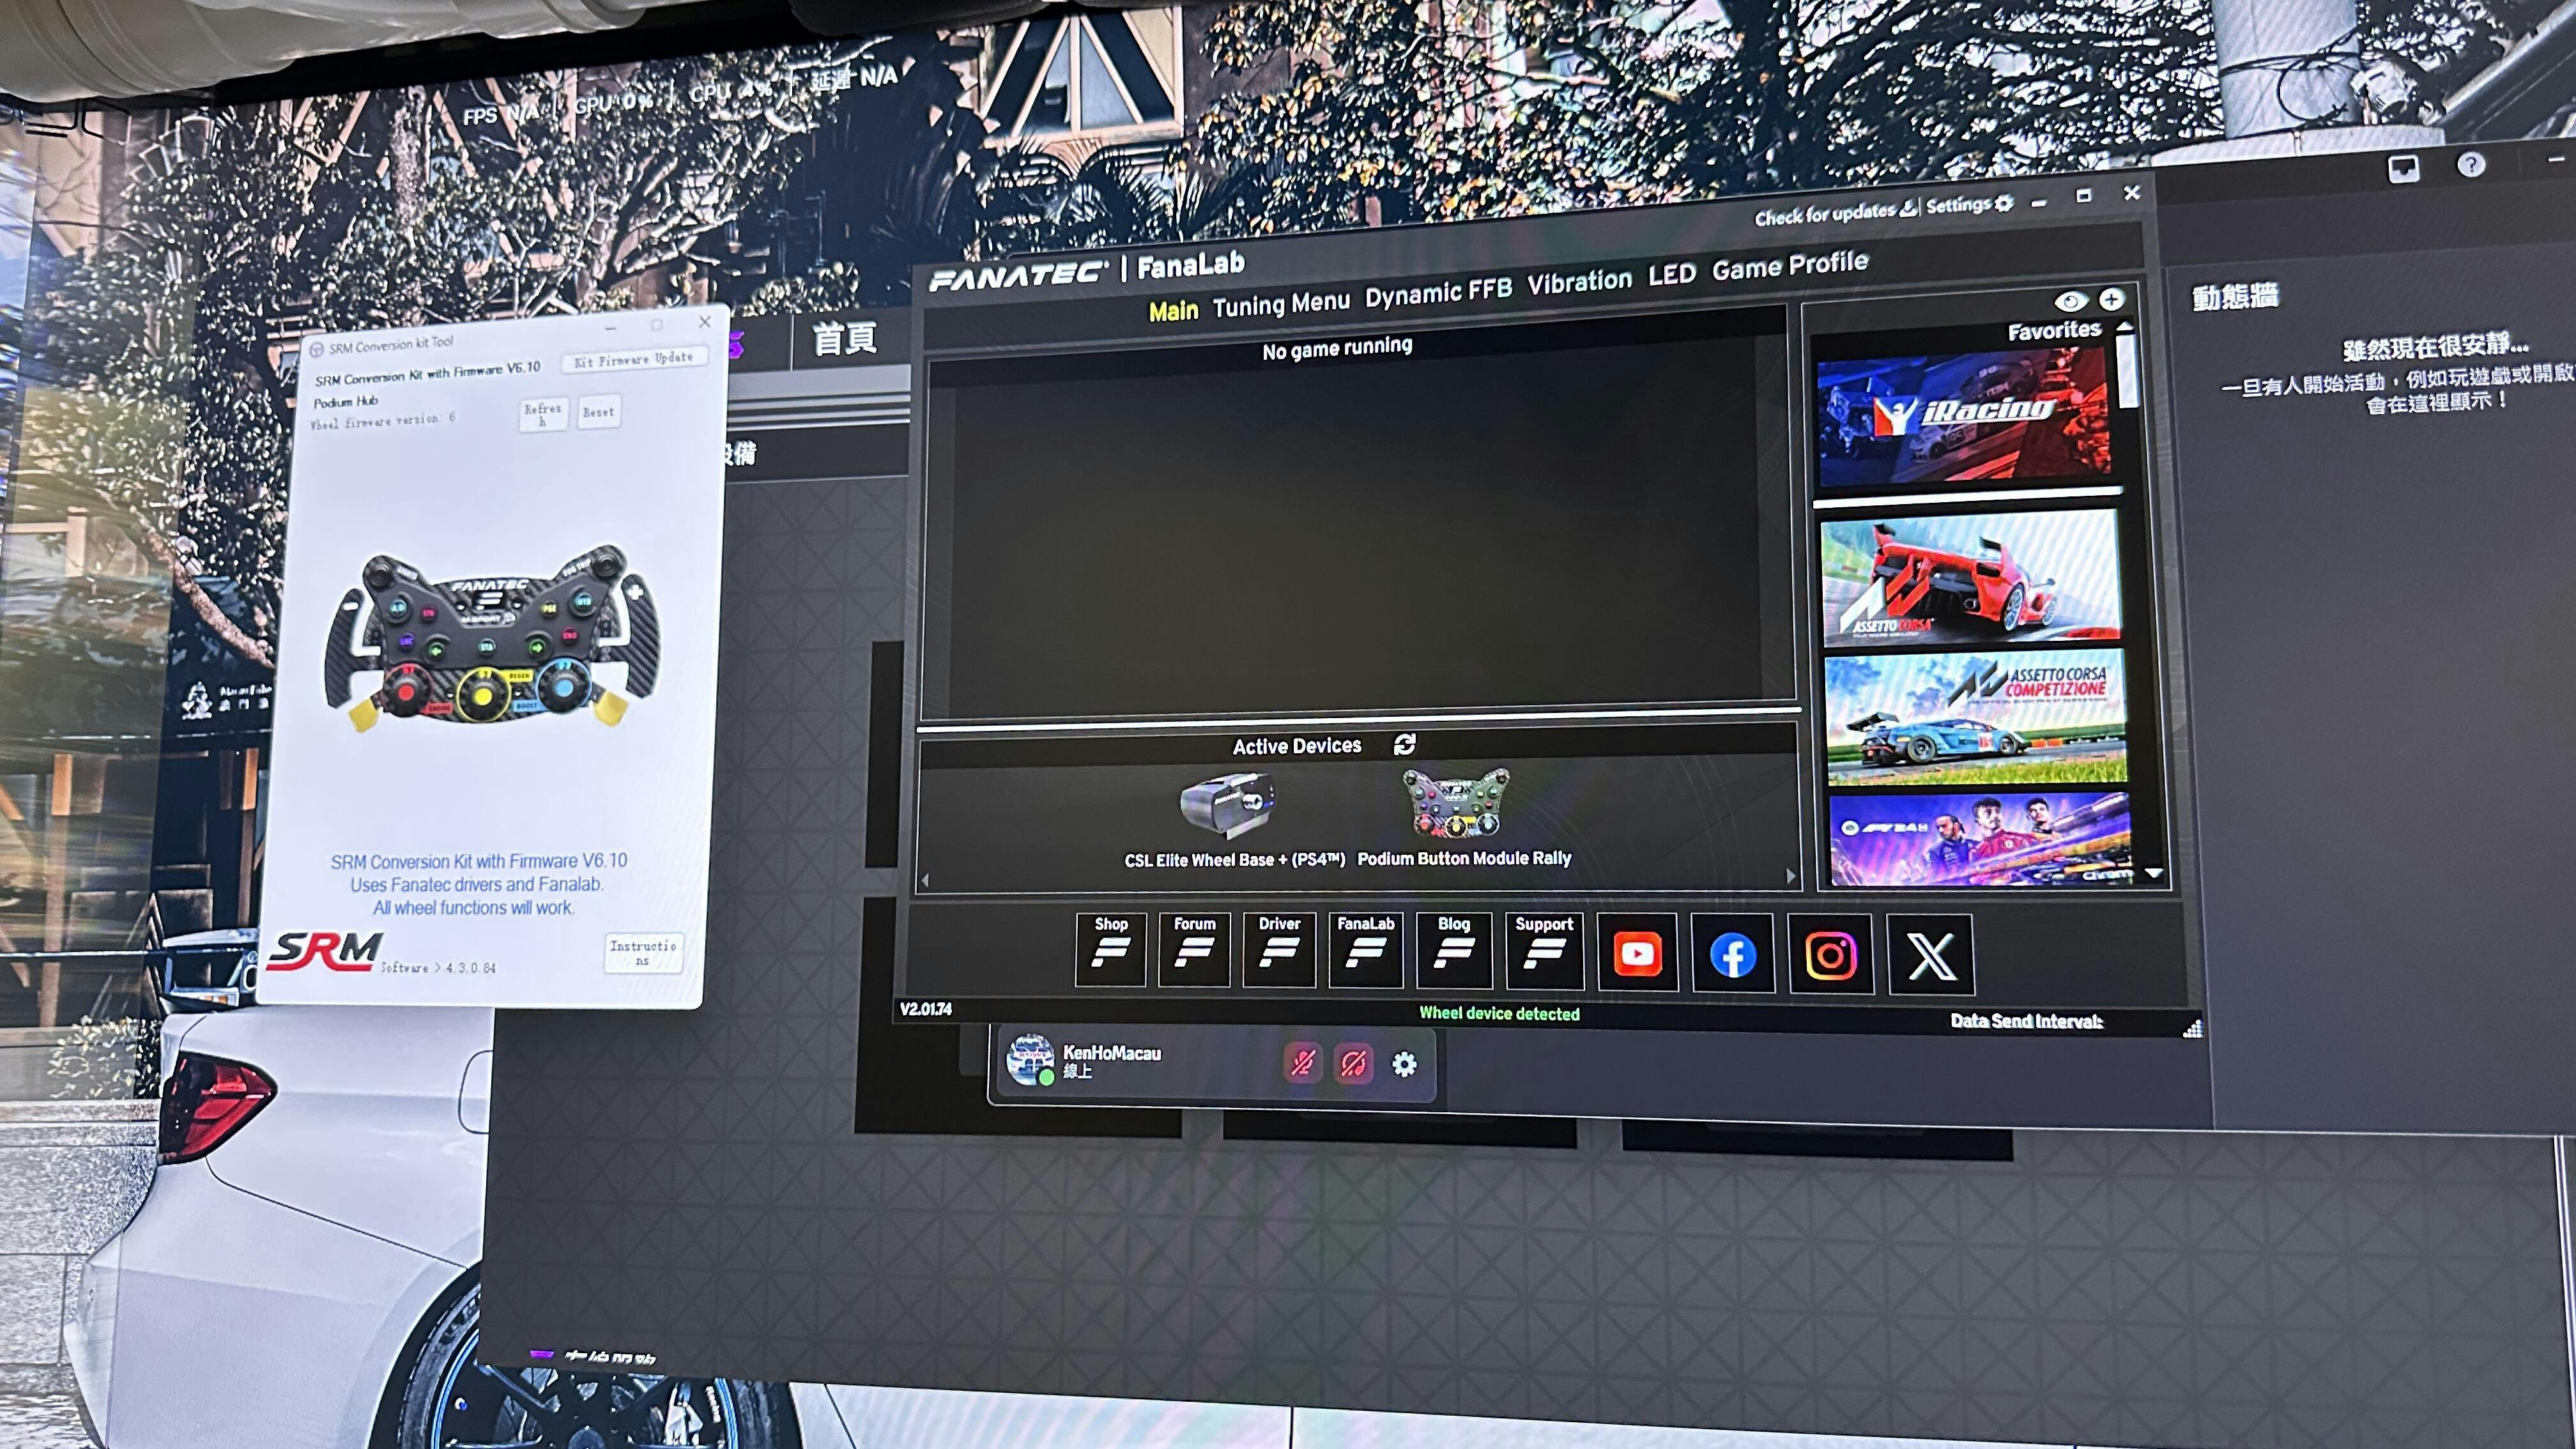
Task: Open user settings gear beside KenHoMacau
Action: pyautogui.click(x=1404, y=1064)
